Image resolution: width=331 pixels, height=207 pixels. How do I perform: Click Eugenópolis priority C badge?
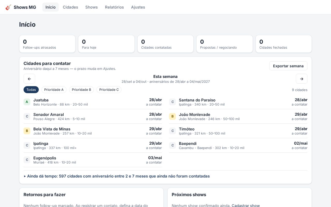tap(27, 160)
